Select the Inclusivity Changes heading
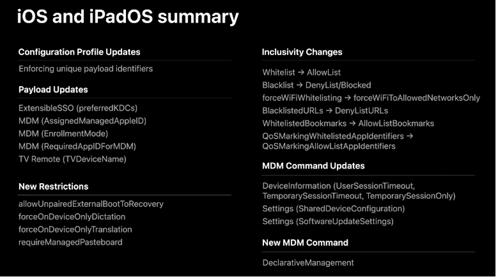Image resolution: width=496 pixels, height=277 pixels. click(302, 52)
